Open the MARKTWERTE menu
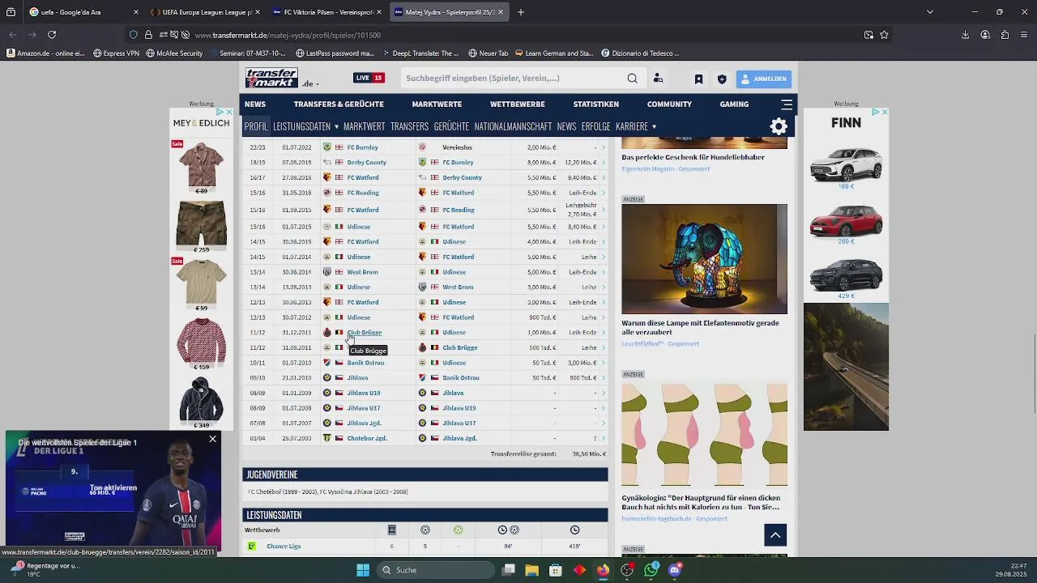Viewport: 1037px width, 583px height. click(x=437, y=104)
